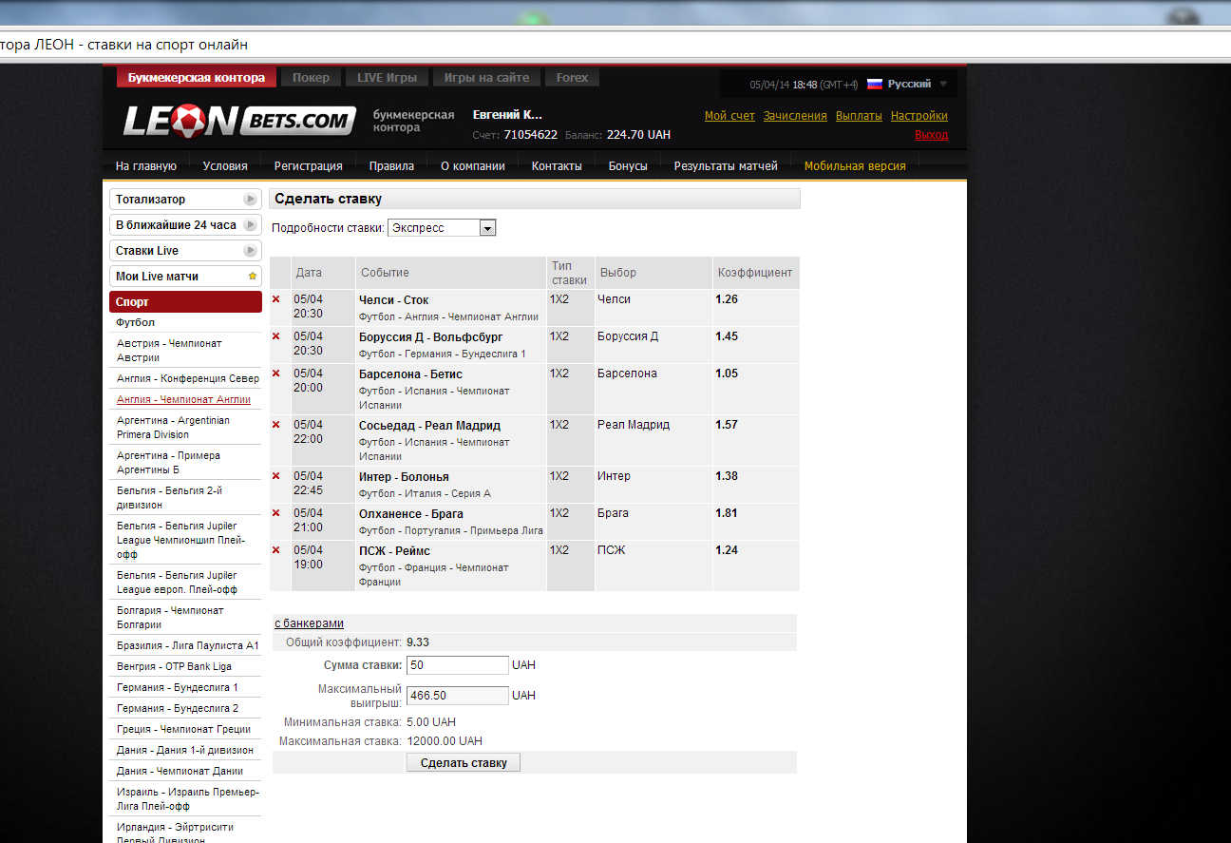Click the Сумма ставки input field
Viewport: 1231px width, 843px height.
coord(458,665)
